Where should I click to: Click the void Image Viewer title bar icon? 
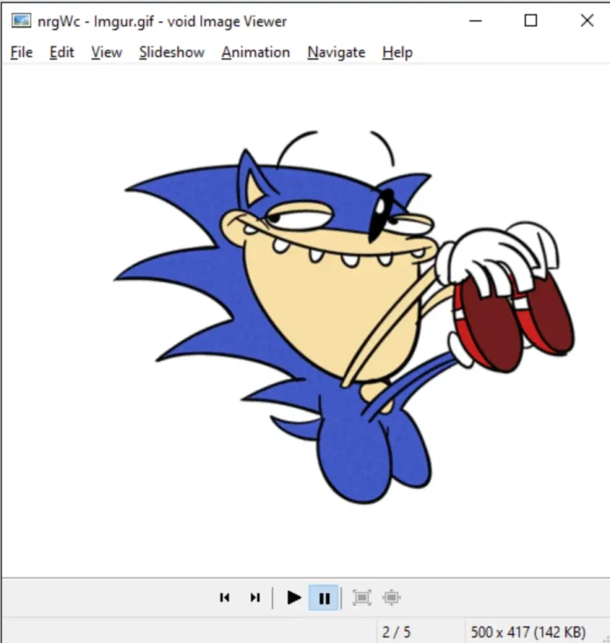(x=22, y=21)
